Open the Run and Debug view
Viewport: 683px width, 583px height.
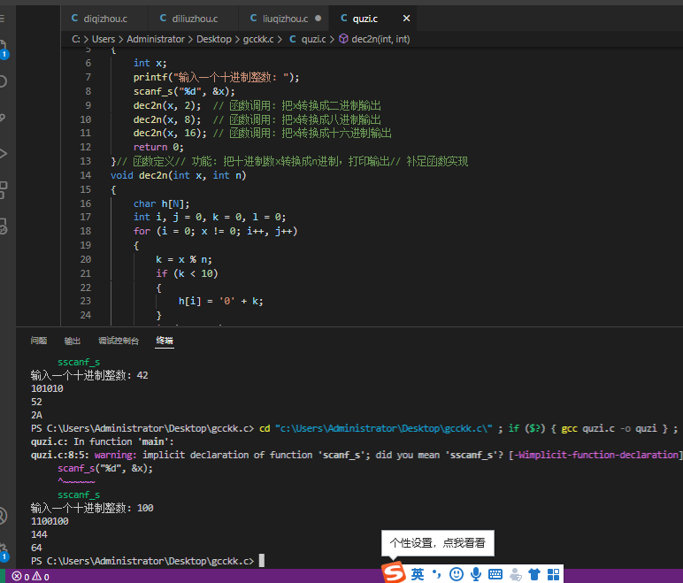point(4,154)
